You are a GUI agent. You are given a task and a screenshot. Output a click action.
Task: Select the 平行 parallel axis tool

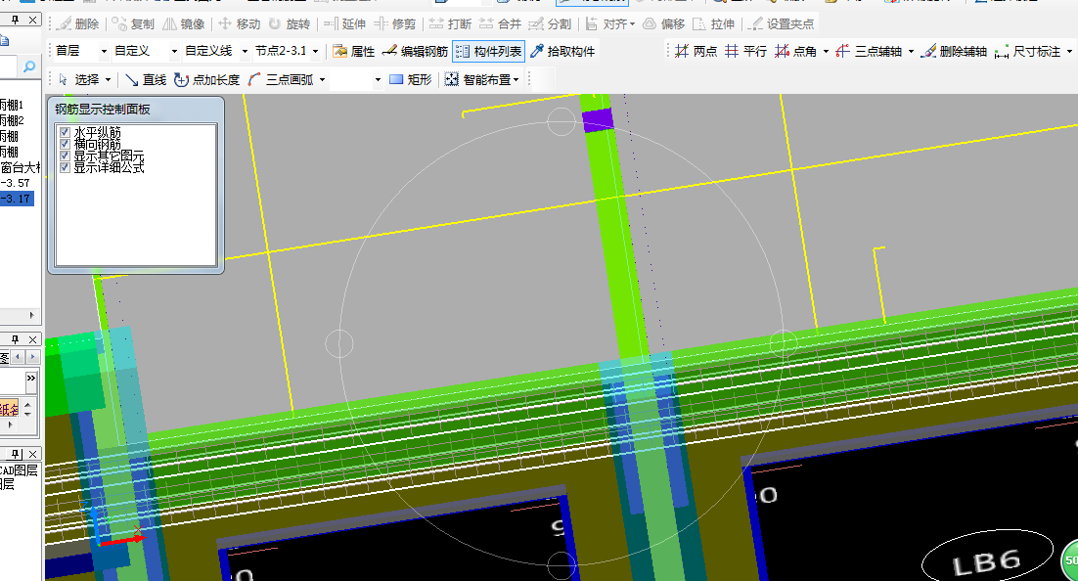point(745,52)
